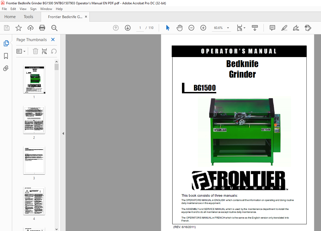Click thumbnails scrollbar up arrow
The image size is (321, 231).
click(56, 62)
